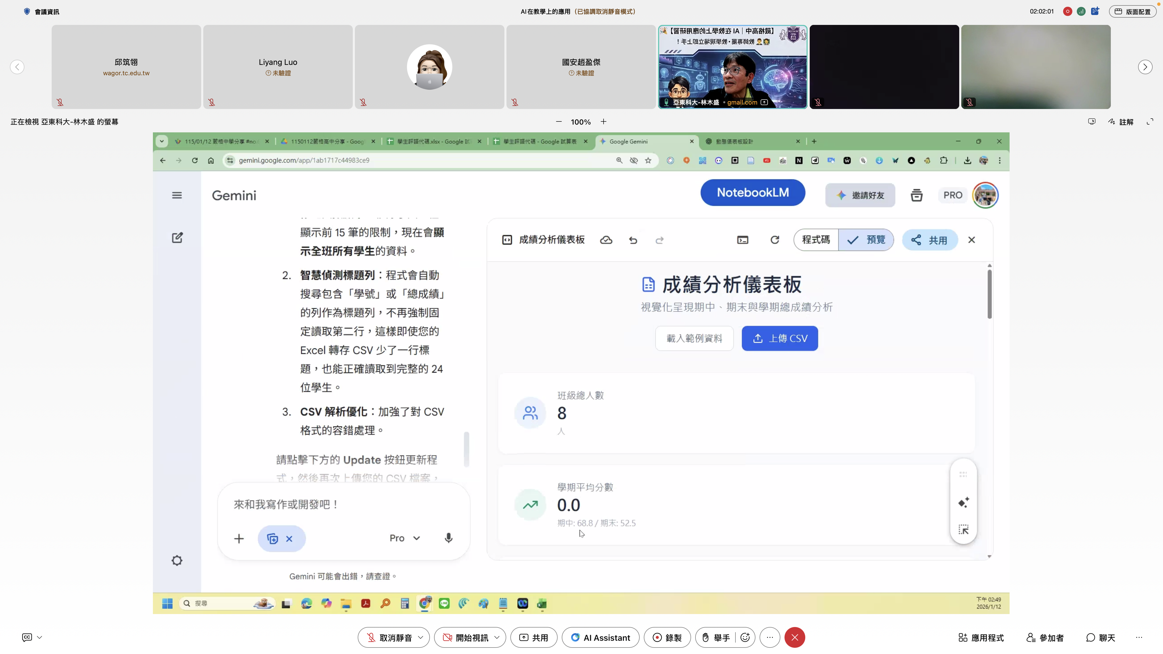Remove the canvas tool chip with X
Viewport: 1163px width, 654px height.
point(289,539)
